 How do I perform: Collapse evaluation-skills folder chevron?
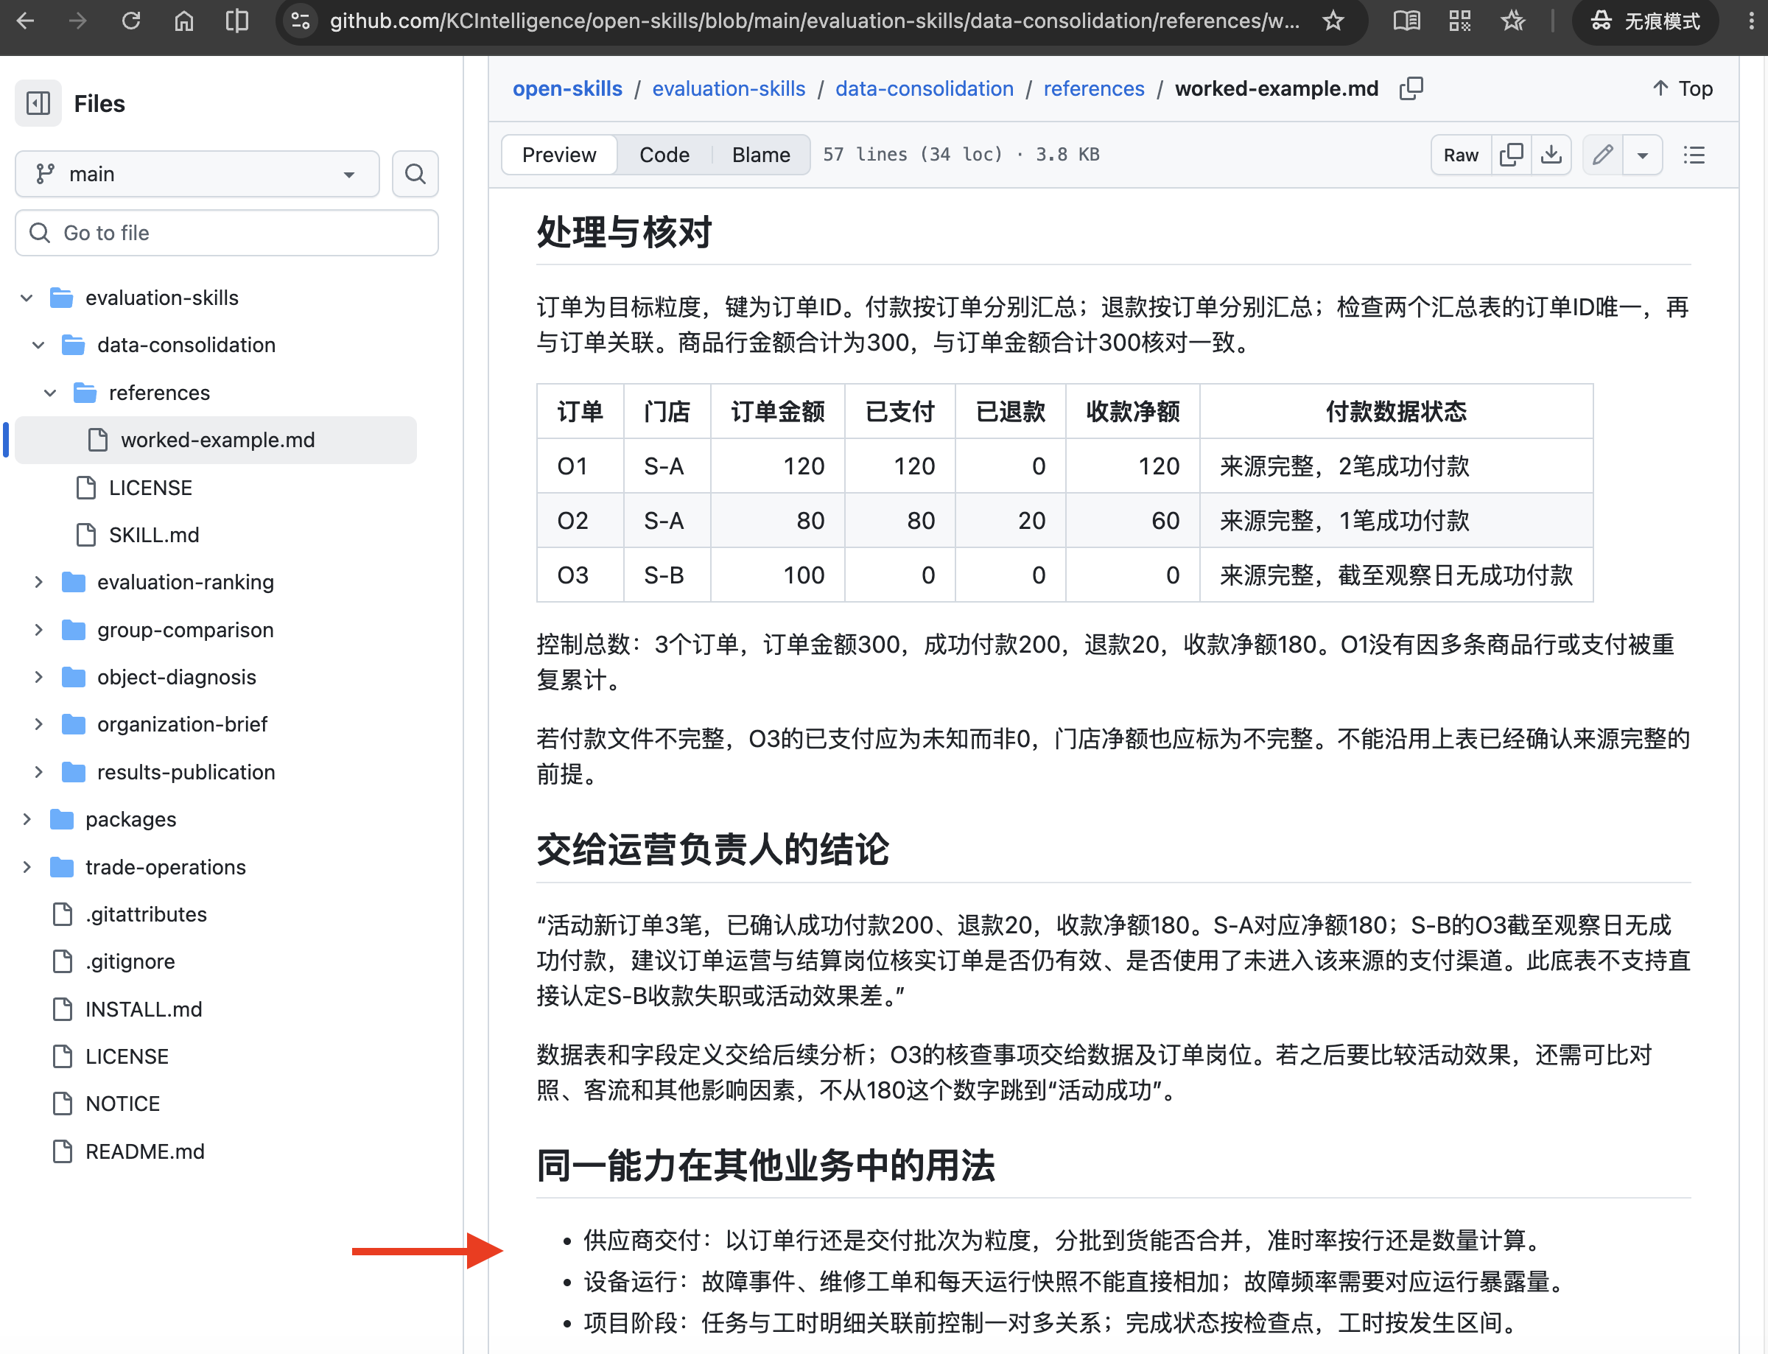point(27,298)
